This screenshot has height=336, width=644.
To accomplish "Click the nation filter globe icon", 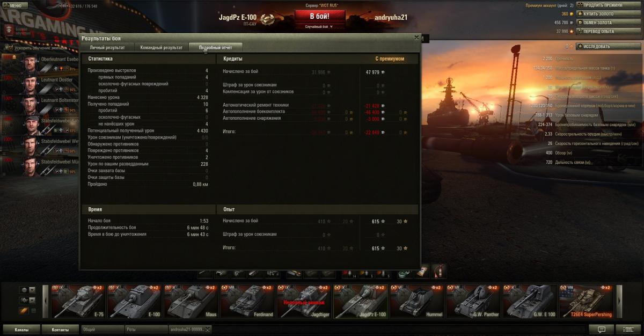I will pos(24,290).
